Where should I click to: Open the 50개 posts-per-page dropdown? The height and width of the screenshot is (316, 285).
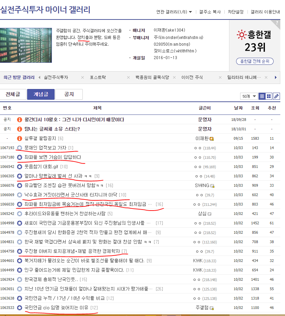249,96
